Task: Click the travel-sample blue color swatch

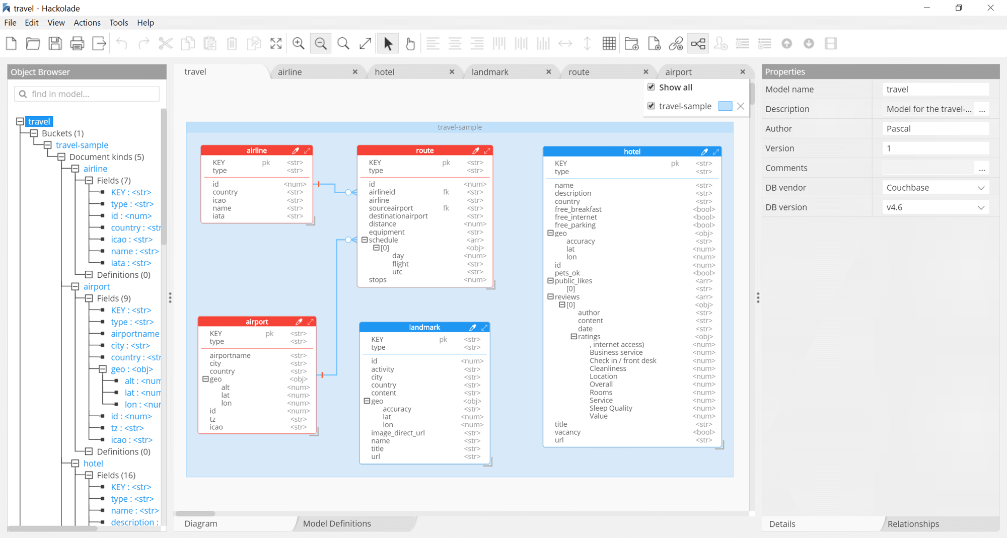Action: click(x=725, y=106)
